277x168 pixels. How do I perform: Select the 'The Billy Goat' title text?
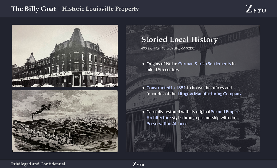tap(33, 9)
